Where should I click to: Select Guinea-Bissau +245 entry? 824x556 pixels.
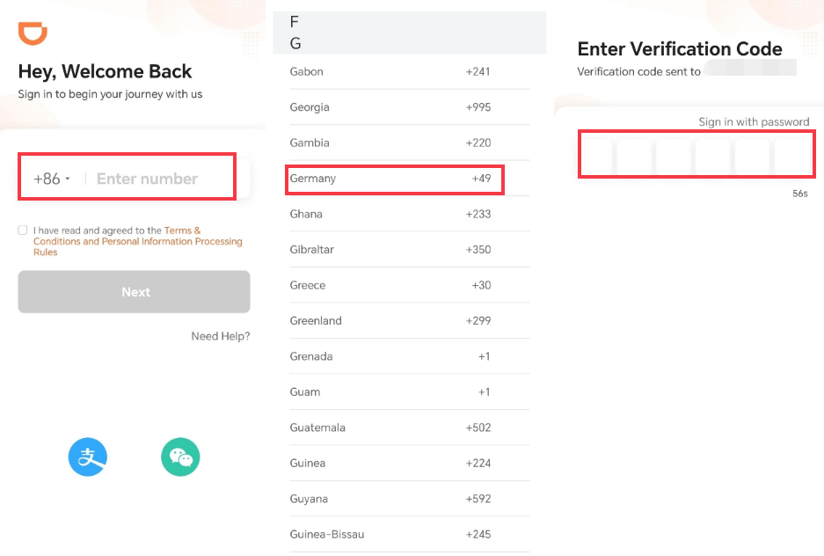pyautogui.click(x=410, y=535)
